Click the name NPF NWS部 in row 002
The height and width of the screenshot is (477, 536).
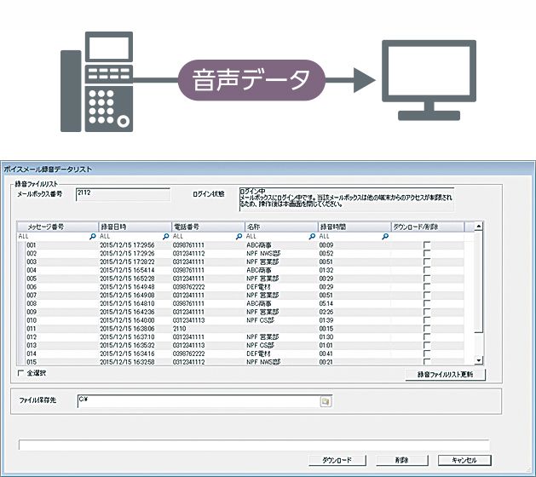coord(263,254)
